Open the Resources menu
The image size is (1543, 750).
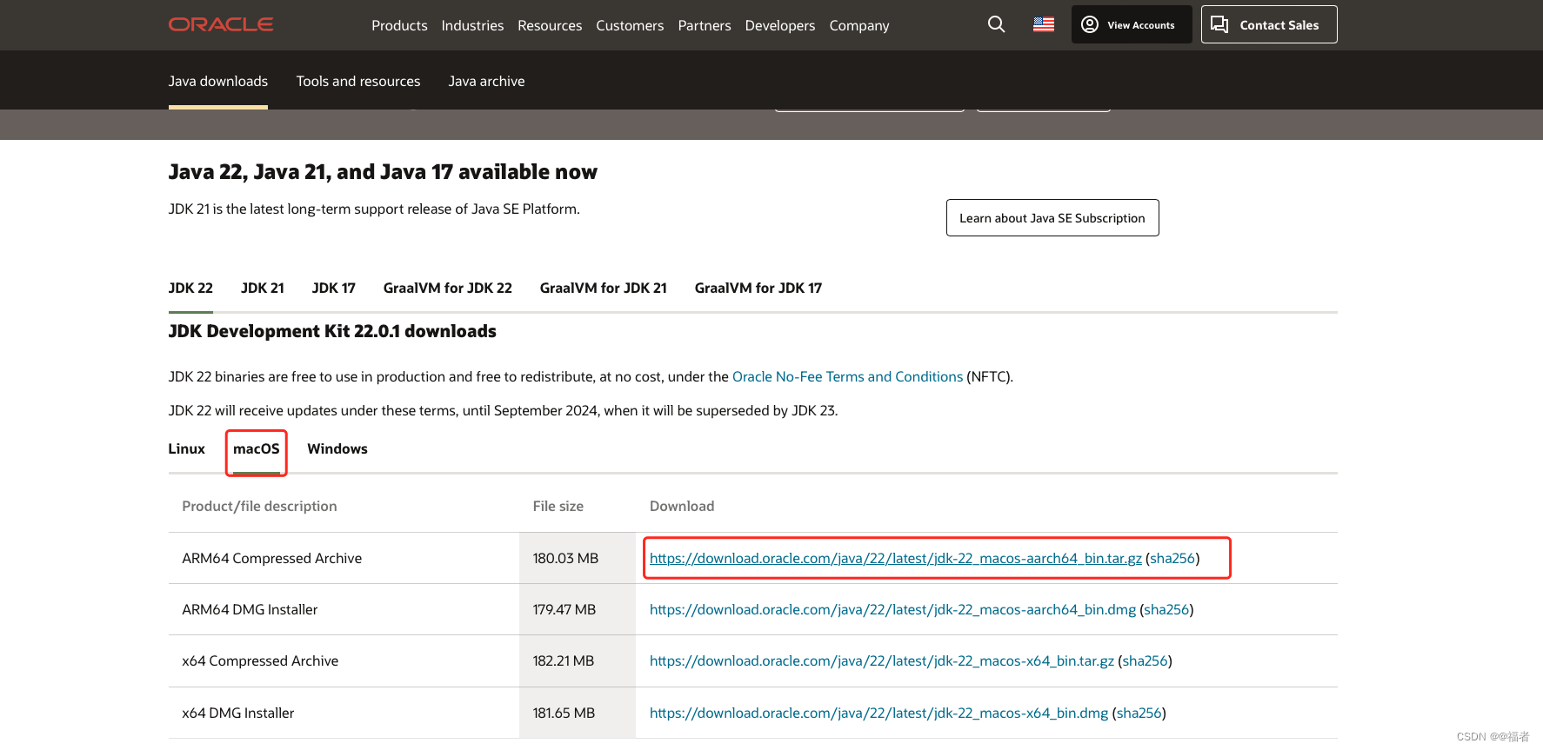(x=550, y=25)
